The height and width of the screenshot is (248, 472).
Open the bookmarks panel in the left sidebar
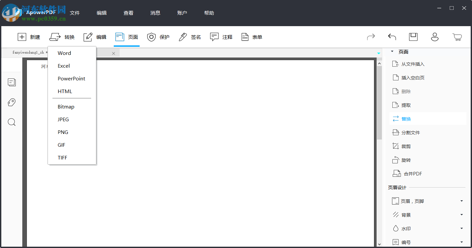(11, 102)
